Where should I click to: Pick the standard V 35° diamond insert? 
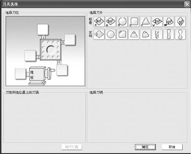click(x=157, y=21)
